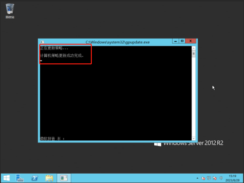Click the gpupdate.exe window title bar

pos(118,42)
